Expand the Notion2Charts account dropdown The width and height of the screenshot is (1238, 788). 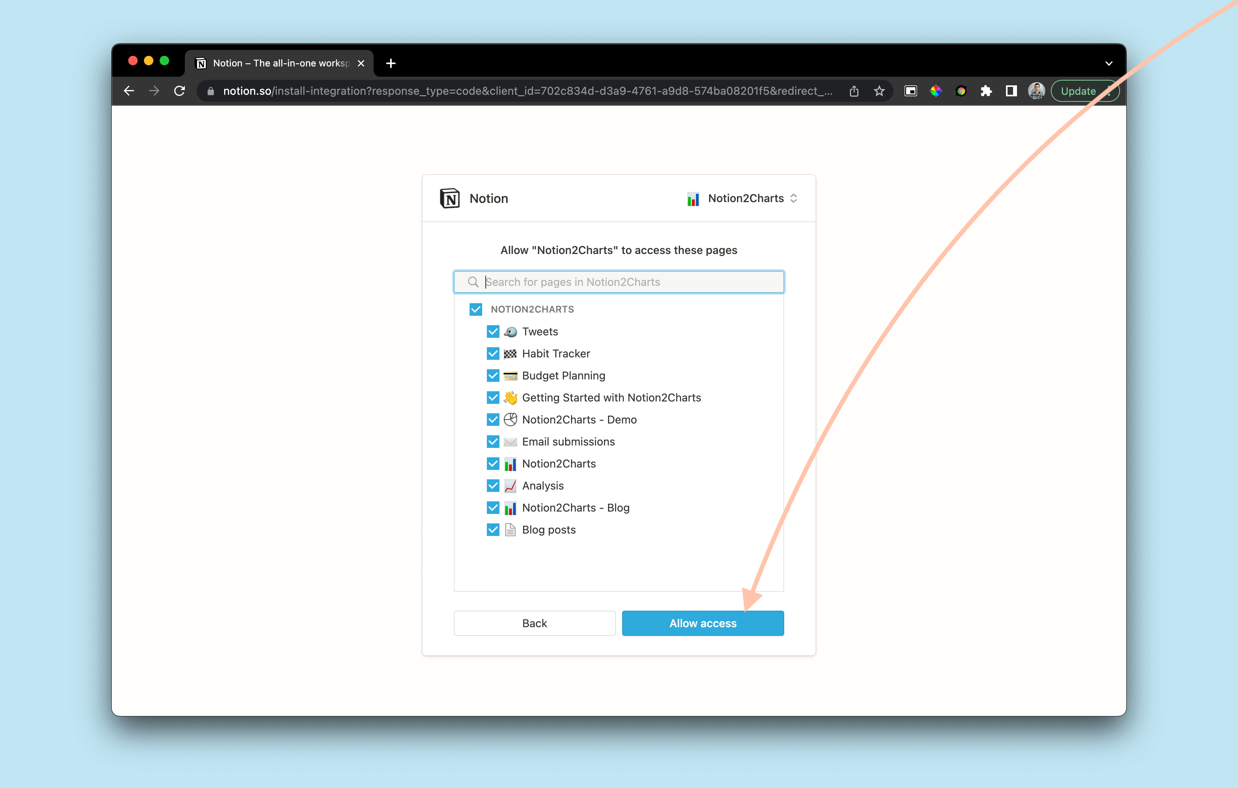point(792,199)
